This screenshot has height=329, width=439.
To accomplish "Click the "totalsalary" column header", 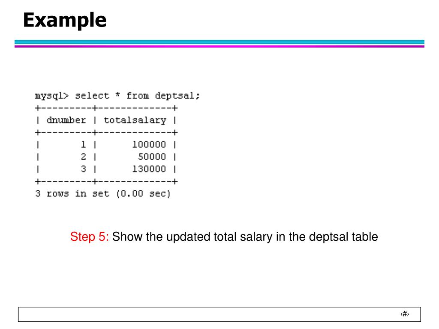I will tap(135, 120).
